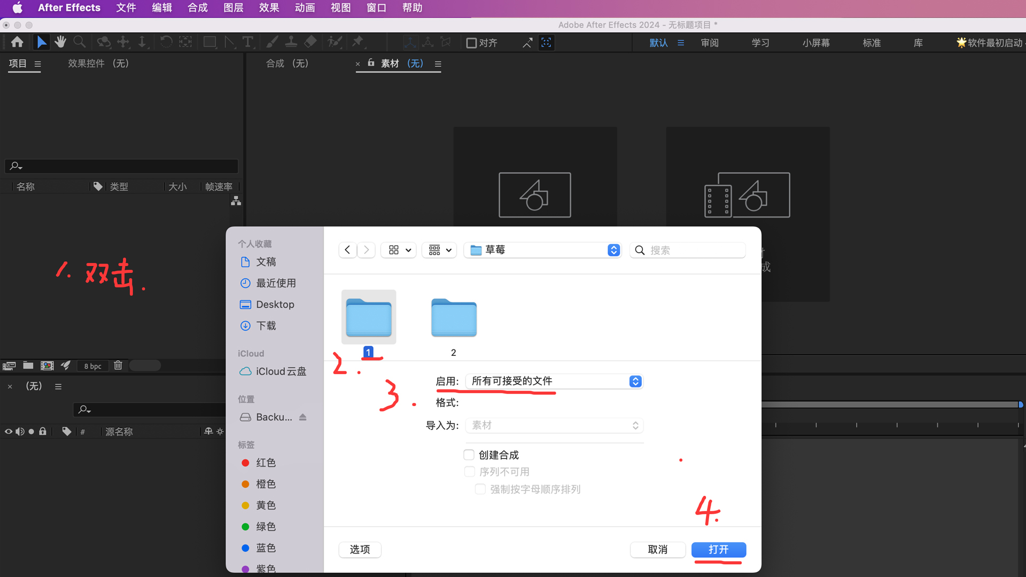The image size is (1026, 577).
Task: Switch to the 项目 panel tab
Action: (x=18, y=63)
